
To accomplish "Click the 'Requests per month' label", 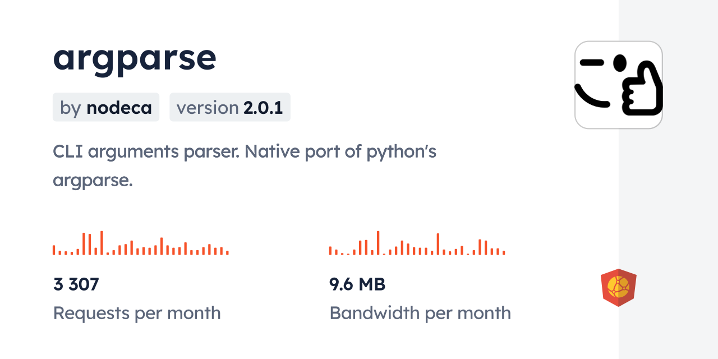I will click(x=137, y=313).
